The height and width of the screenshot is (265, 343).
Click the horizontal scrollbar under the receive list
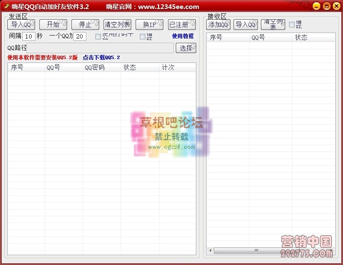tap(257, 250)
